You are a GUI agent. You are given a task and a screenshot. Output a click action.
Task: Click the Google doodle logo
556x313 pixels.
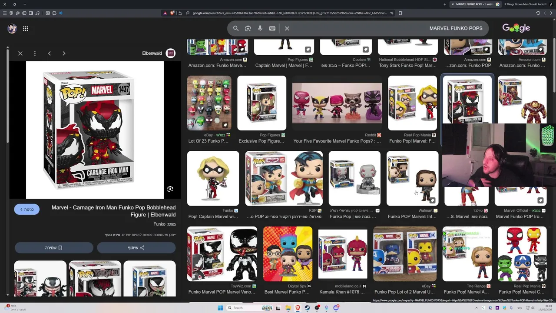[x=516, y=28]
